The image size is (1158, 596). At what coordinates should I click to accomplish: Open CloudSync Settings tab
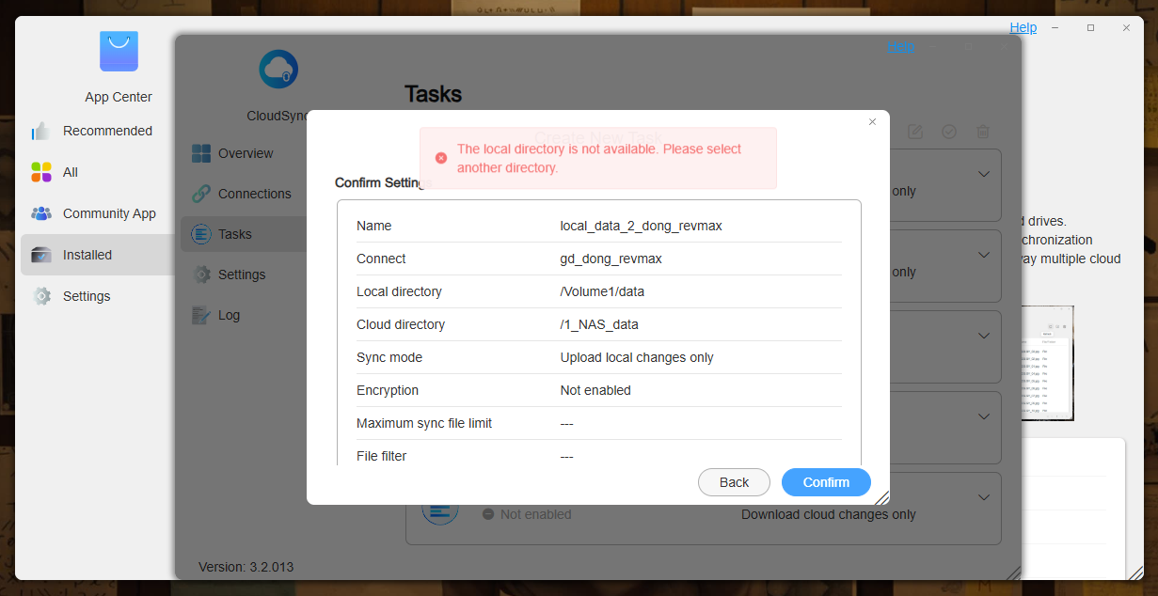point(243,274)
